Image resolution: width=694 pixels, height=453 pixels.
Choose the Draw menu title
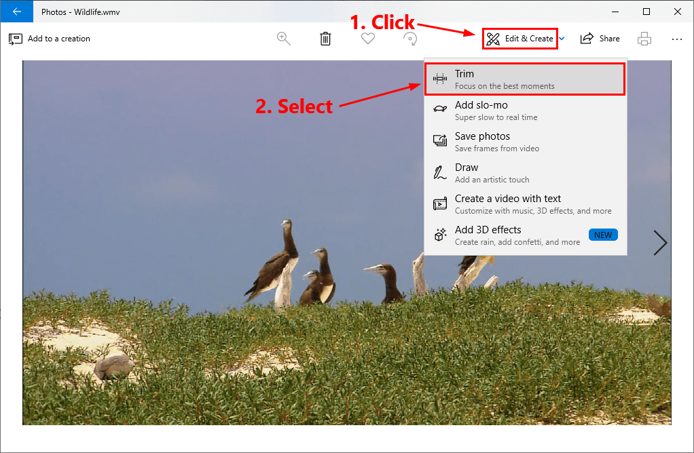tap(467, 168)
